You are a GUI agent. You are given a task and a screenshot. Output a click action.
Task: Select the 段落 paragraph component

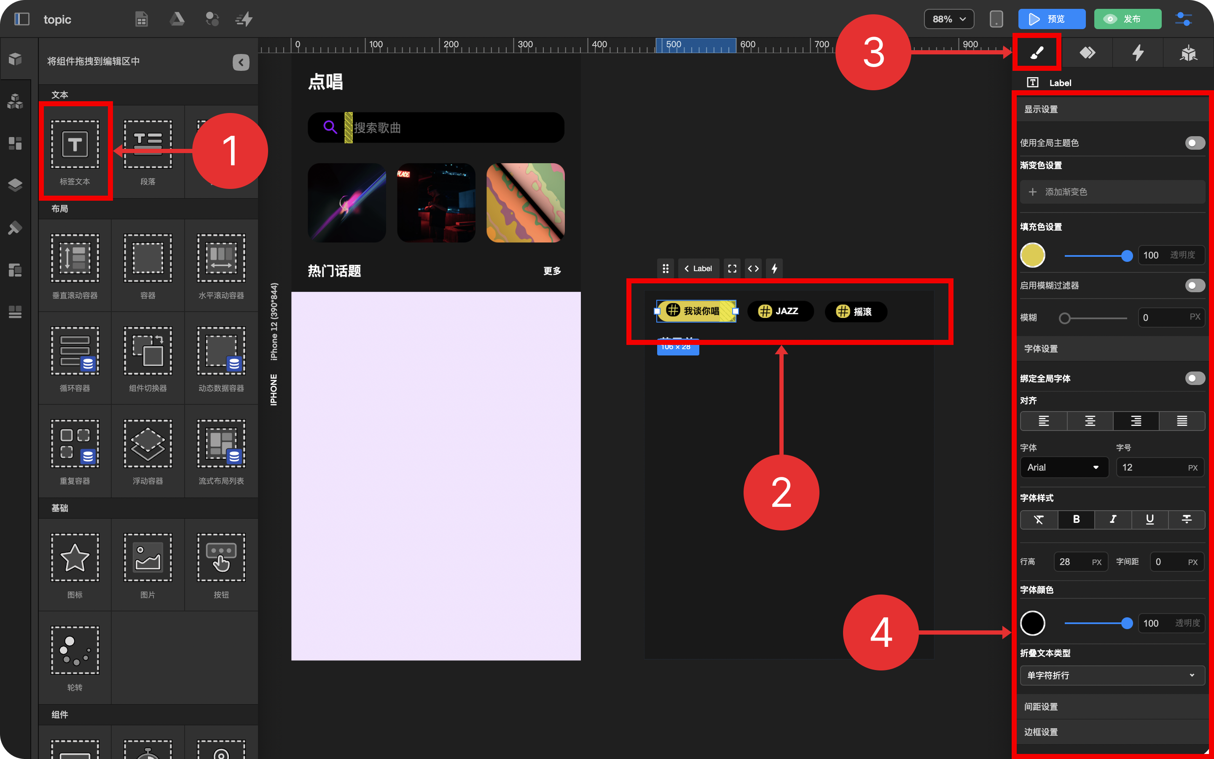point(148,152)
